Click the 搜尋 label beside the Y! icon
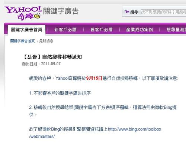 134,12
